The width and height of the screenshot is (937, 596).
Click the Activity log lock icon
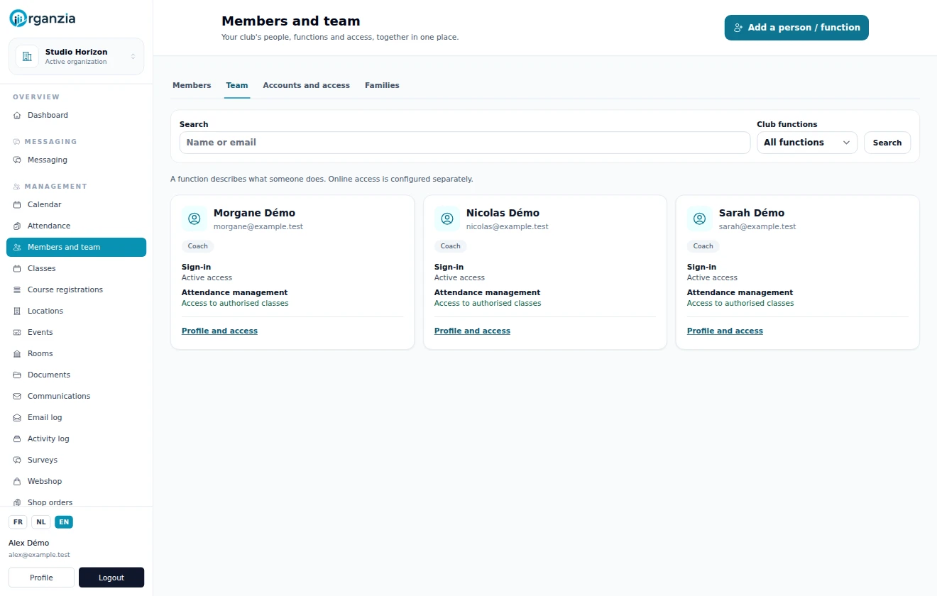click(x=17, y=438)
